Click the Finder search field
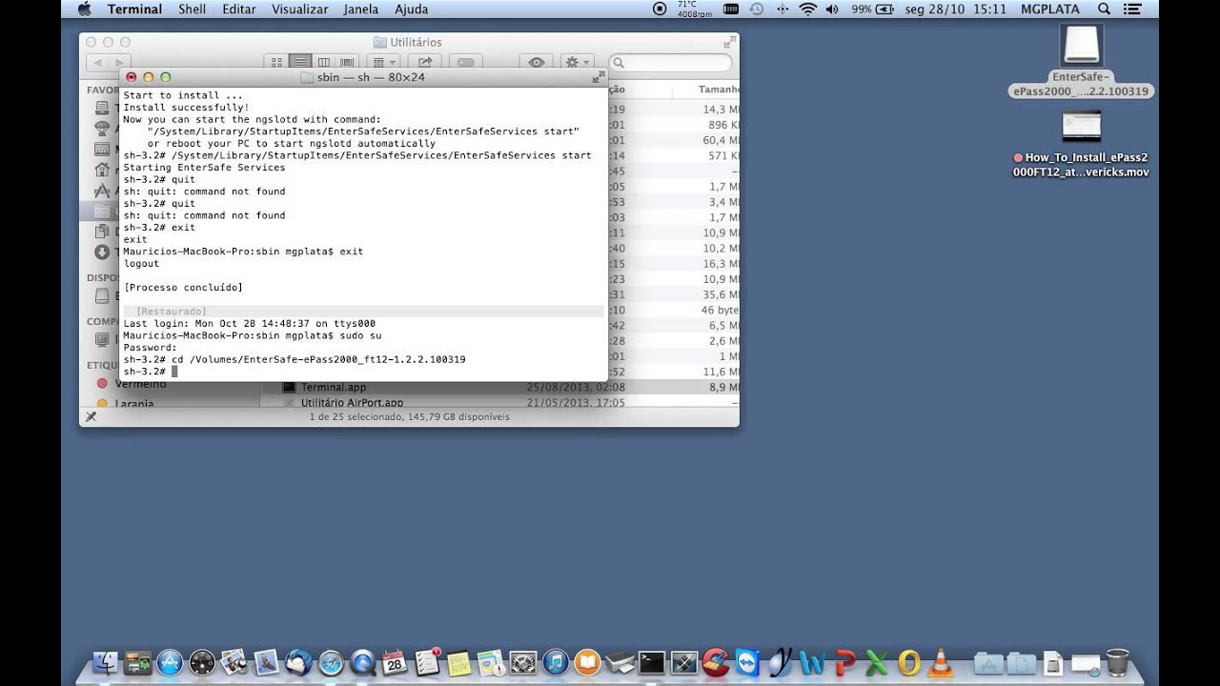Screen dimensions: 1220x686 [x=671, y=63]
